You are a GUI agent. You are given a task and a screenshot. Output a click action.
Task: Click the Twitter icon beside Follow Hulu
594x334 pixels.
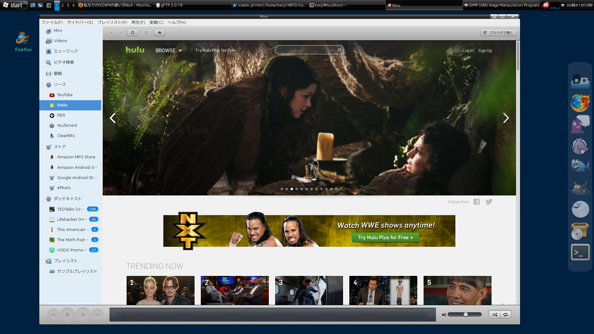(489, 202)
